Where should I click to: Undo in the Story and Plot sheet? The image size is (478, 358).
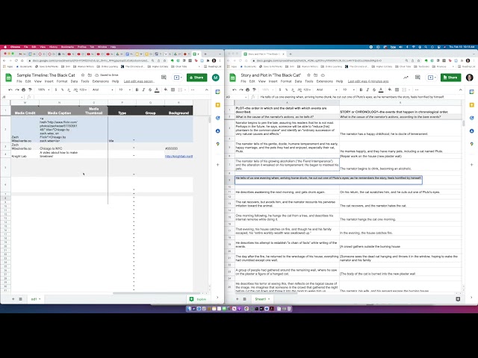(234, 89)
